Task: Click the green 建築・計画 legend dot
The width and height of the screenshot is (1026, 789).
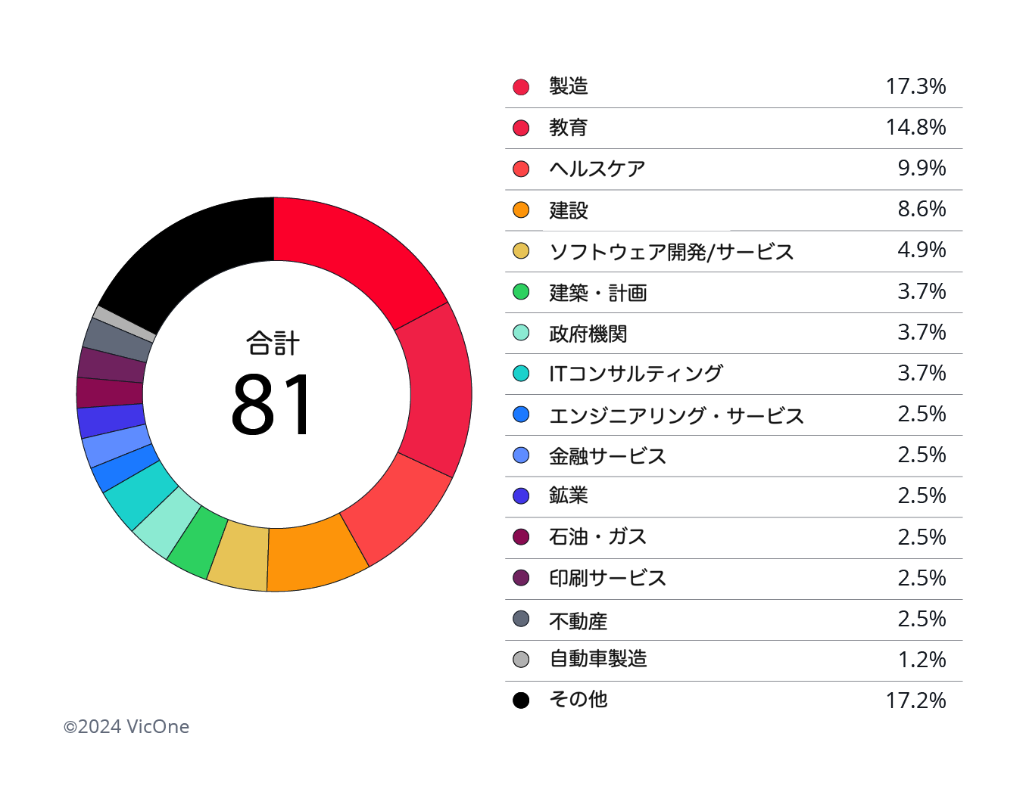Action: tap(521, 292)
